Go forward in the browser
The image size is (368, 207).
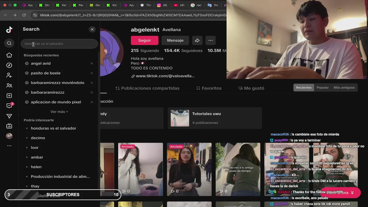click(15, 15)
